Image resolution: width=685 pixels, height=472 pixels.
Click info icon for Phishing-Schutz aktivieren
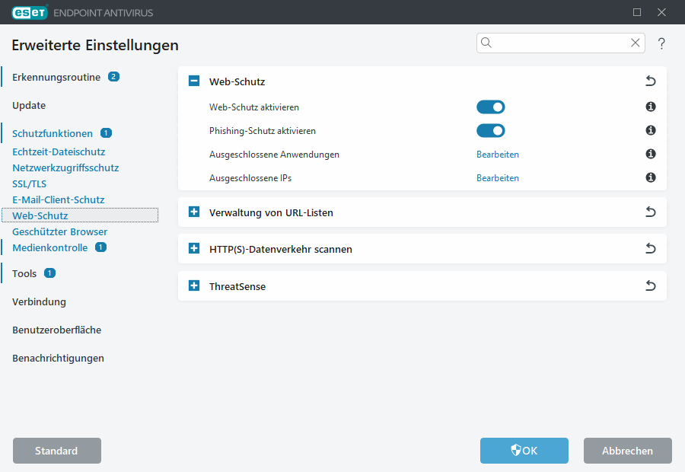tap(651, 131)
